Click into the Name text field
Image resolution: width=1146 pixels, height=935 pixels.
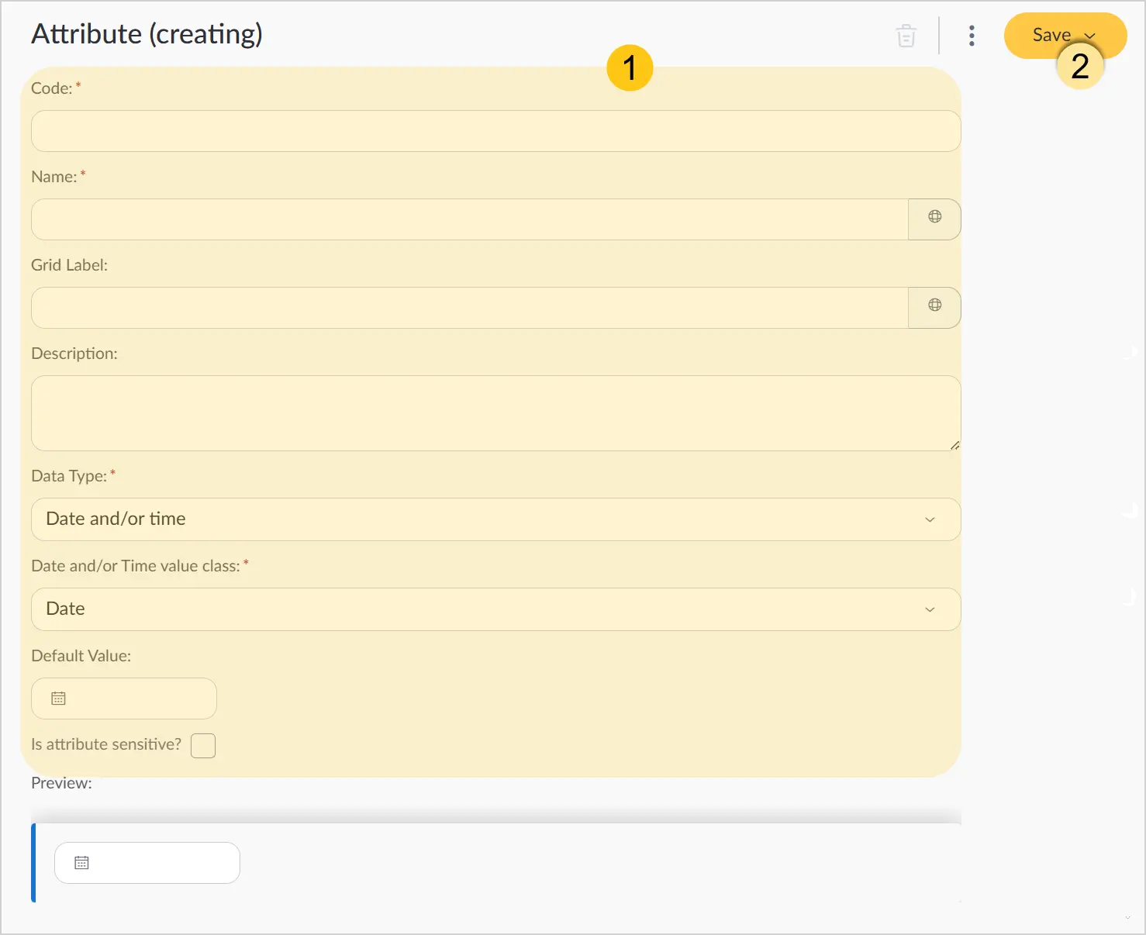pyautogui.click(x=470, y=219)
